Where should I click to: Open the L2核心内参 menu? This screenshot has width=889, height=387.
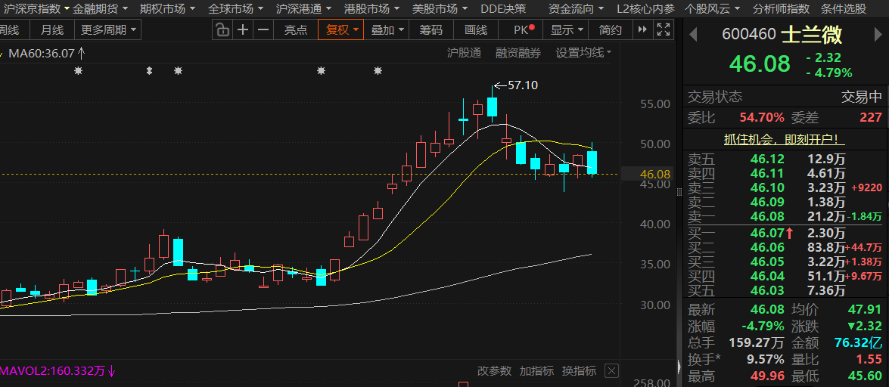click(x=646, y=8)
